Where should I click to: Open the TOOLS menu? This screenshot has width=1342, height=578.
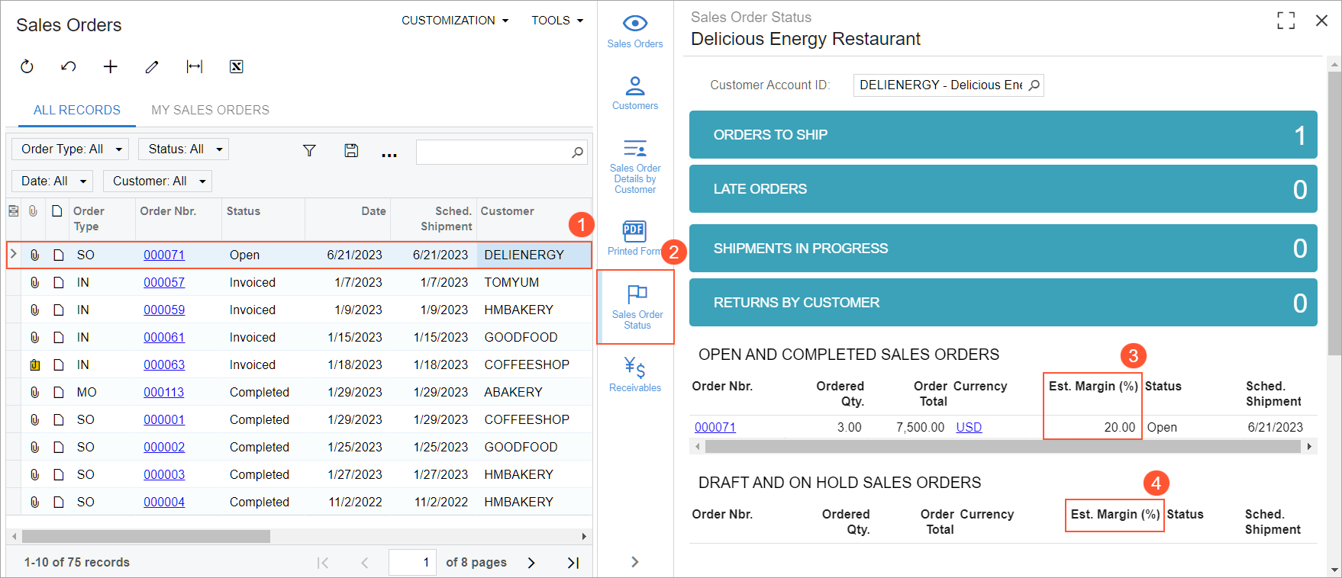pyautogui.click(x=557, y=21)
